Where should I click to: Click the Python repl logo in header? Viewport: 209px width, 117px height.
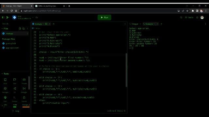pos(14,17)
